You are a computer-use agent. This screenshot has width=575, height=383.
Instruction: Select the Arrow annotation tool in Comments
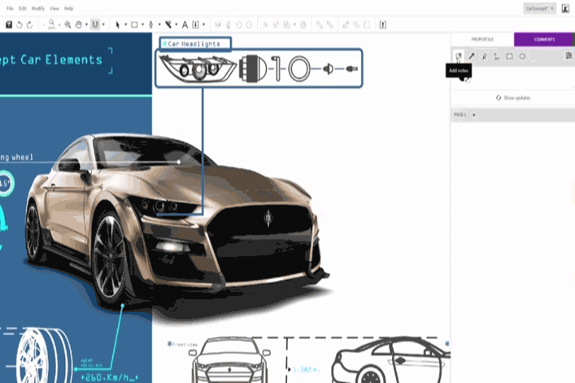pyautogui.click(x=472, y=56)
